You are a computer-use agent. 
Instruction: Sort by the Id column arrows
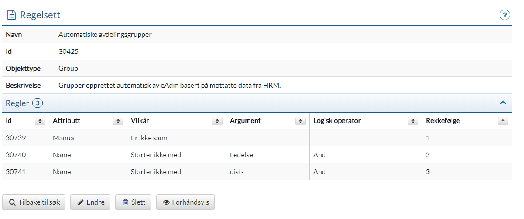pos(40,121)
